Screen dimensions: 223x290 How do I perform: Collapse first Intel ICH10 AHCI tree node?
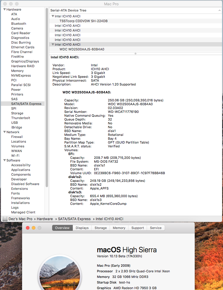pyautogui.click(x=53, y=16)
